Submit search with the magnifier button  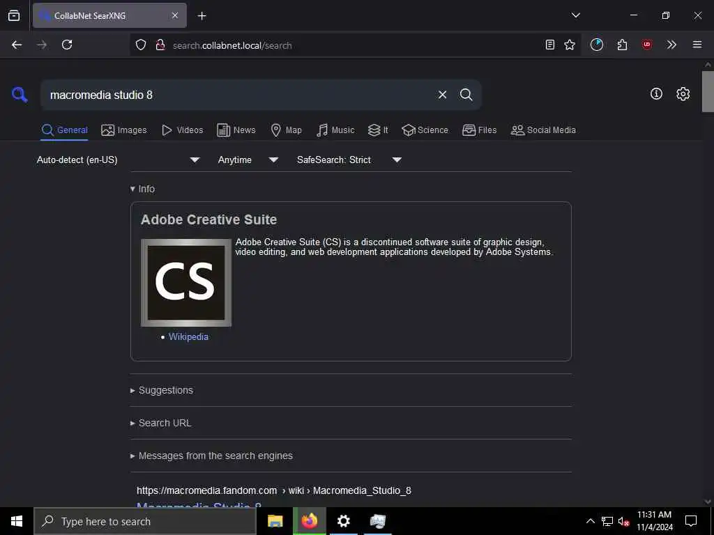pos(466,95)
